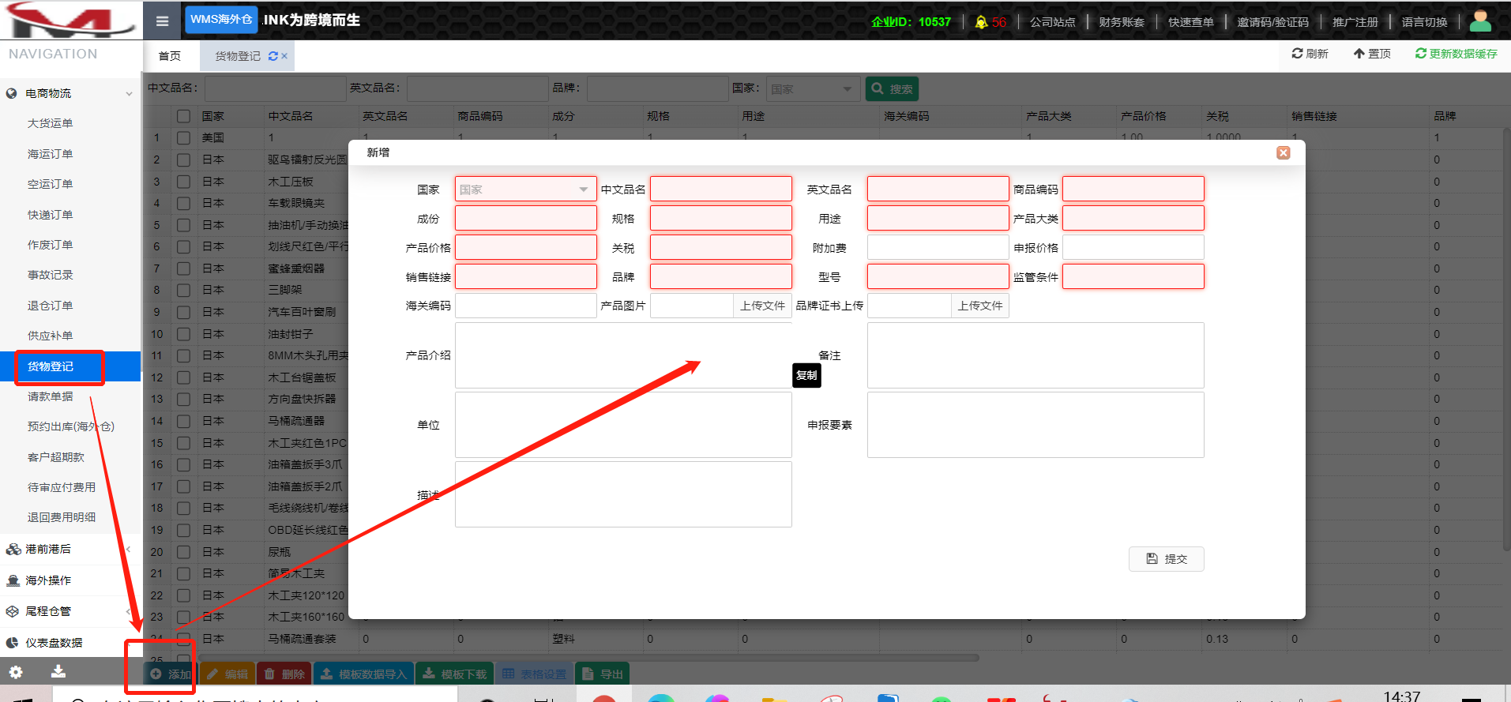This screenshot has width=1511, height=702.
Task: Switch to the 首页 tab
Action: tap(170, 56)
